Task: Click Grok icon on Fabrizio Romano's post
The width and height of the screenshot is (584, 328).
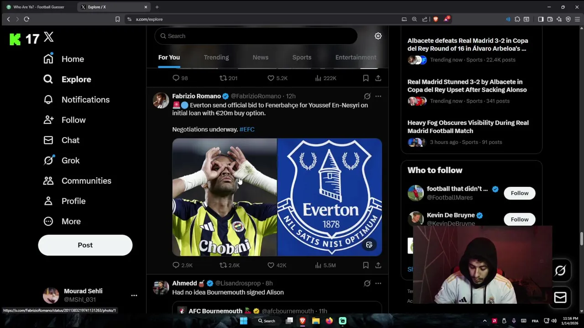Action: click(x=367, y=96)
